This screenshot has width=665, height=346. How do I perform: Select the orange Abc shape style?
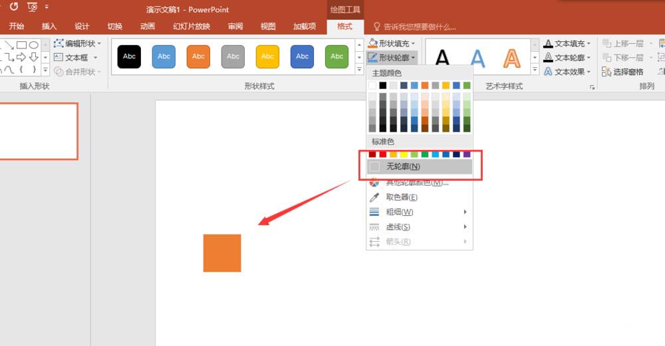[x=198, y=56]
